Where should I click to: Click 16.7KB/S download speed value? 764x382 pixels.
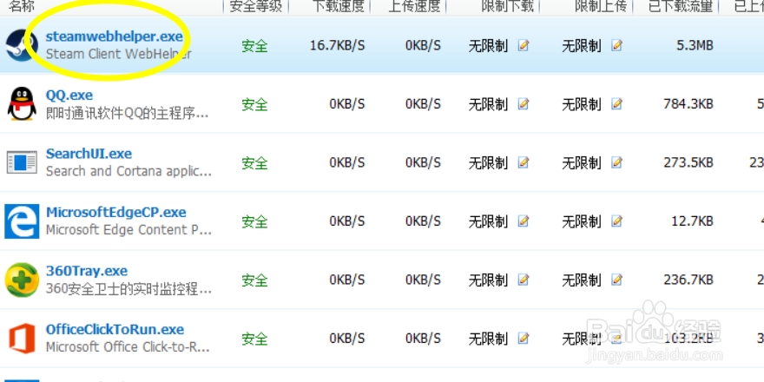pos(337,45)
